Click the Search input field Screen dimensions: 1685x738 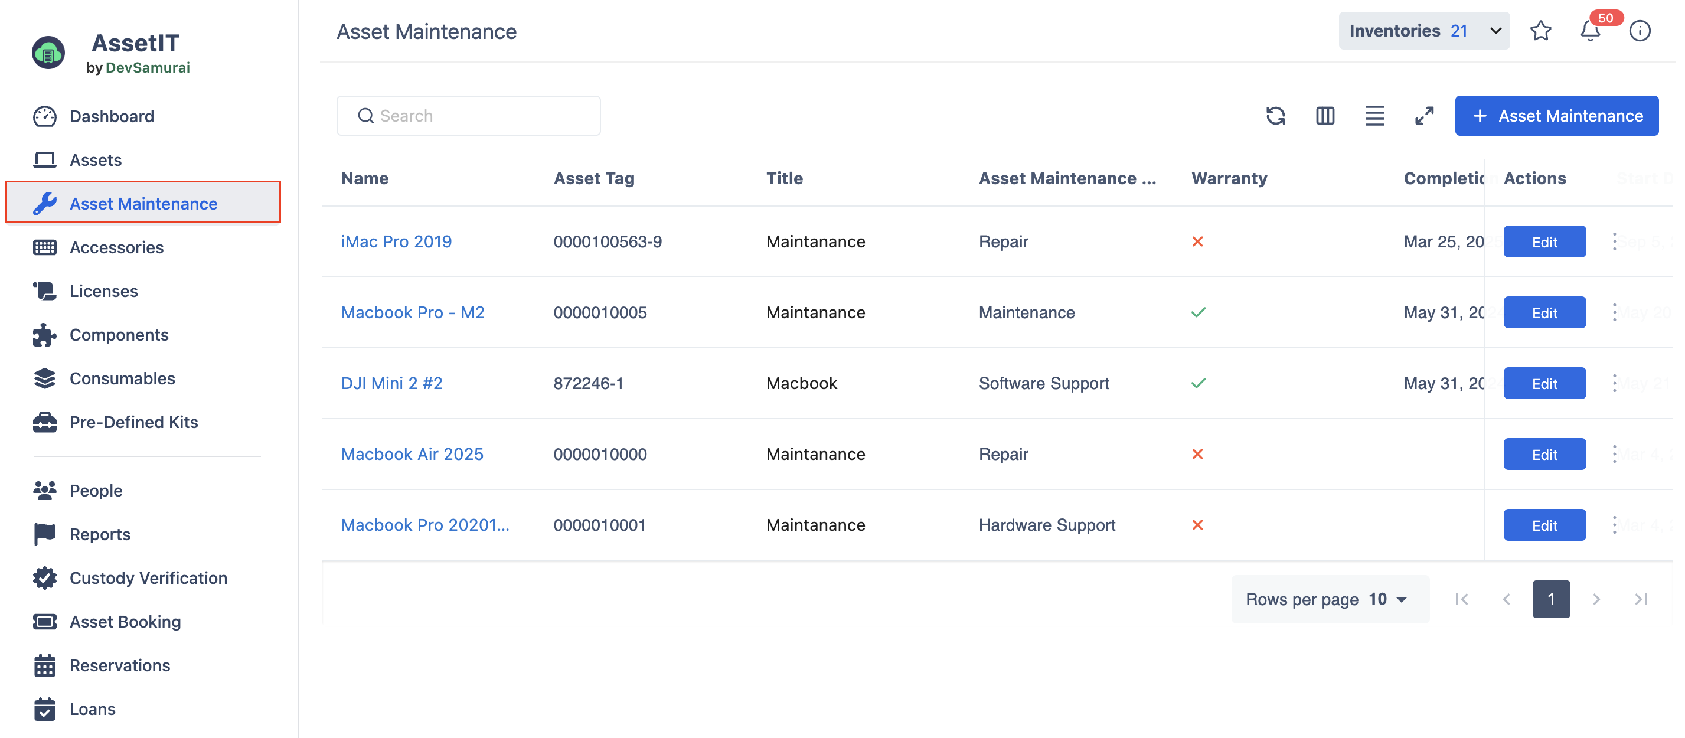point(468,116)
